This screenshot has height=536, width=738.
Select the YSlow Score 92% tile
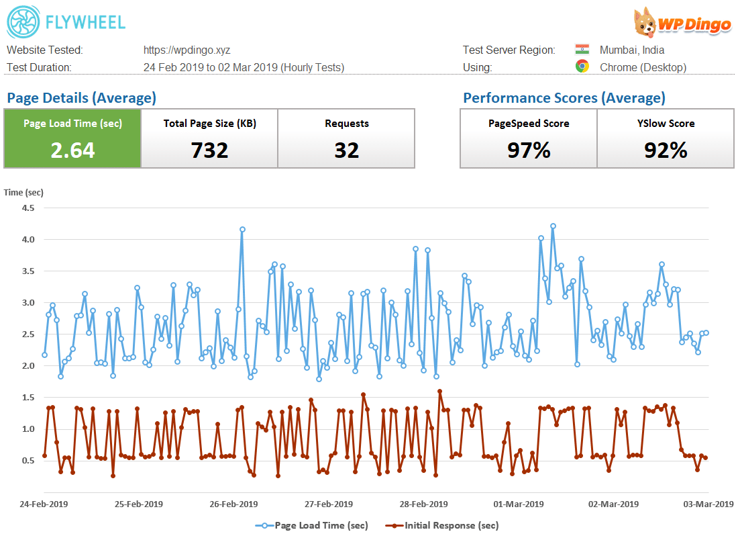click(x=666, y=138)
